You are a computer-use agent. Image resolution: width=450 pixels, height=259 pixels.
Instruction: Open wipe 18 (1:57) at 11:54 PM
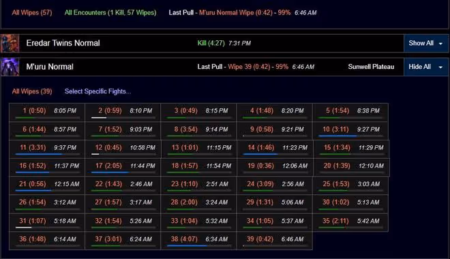coord(199,167)
